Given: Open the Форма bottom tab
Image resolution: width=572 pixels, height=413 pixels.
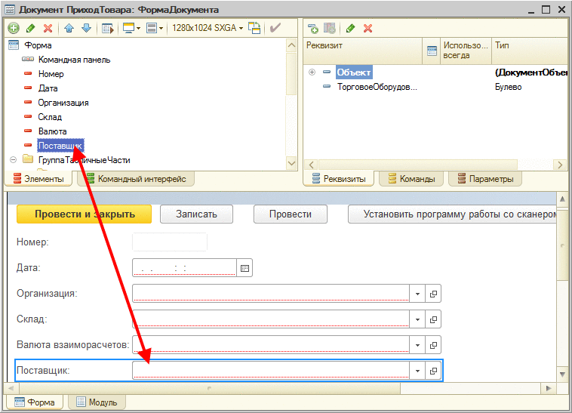Looking at the screenshot, I should point(35,402).
